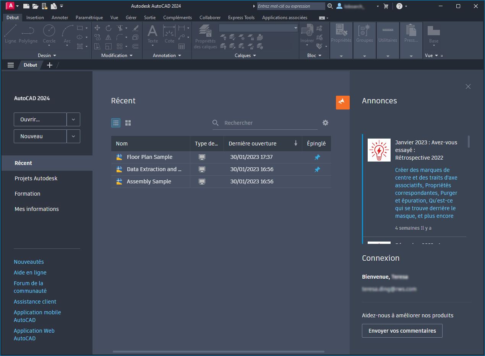Select the Ligne tool
The image size is (485, 356).
point(11,34)
